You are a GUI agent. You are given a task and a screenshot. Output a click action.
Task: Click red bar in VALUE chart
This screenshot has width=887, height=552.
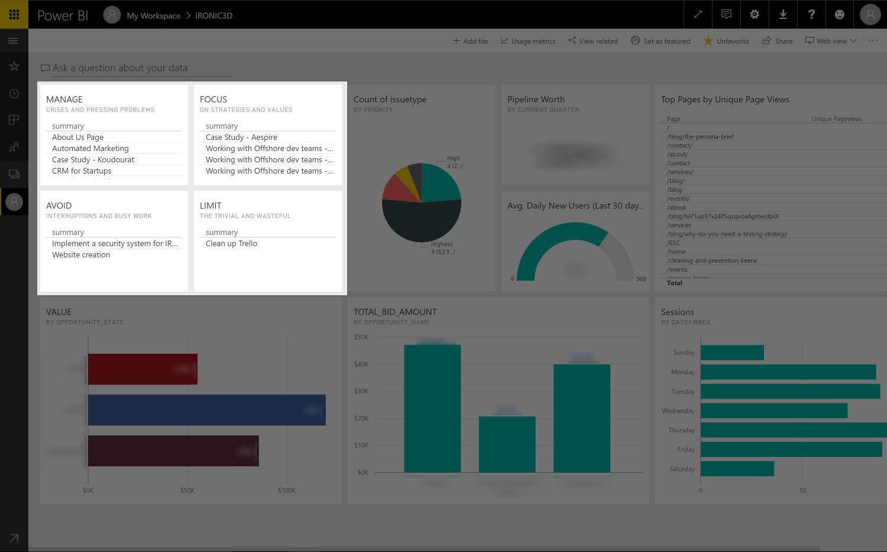[143, 369]
